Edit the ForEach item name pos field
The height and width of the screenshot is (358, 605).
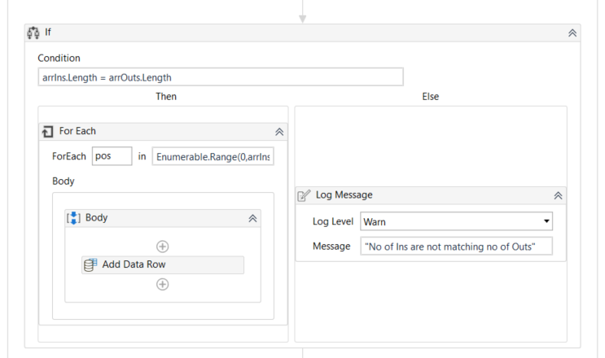coord(112,156)
